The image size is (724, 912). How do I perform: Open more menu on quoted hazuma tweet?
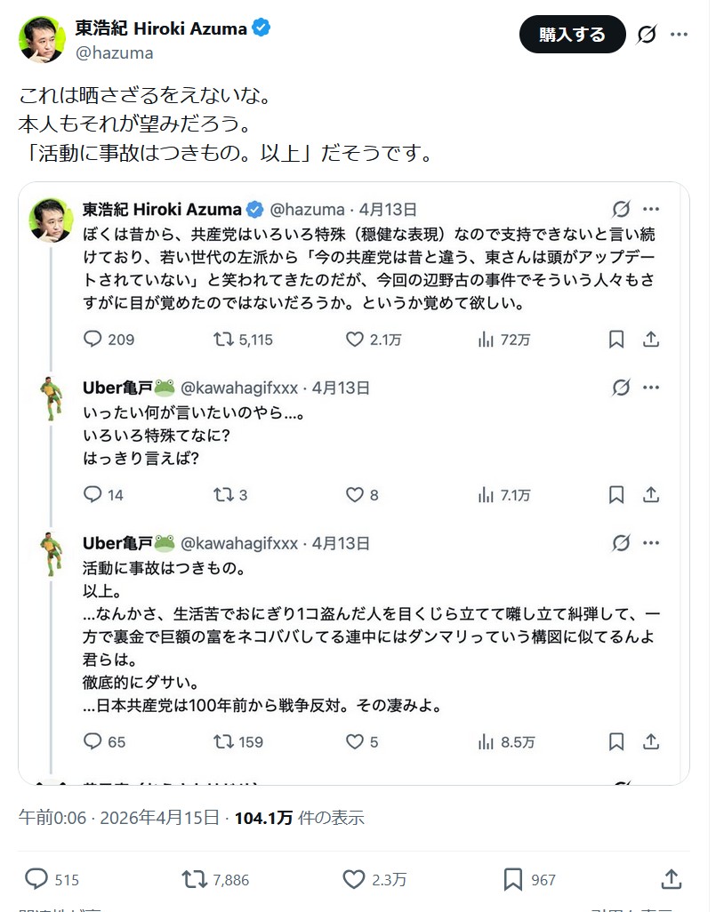point(651,209)
